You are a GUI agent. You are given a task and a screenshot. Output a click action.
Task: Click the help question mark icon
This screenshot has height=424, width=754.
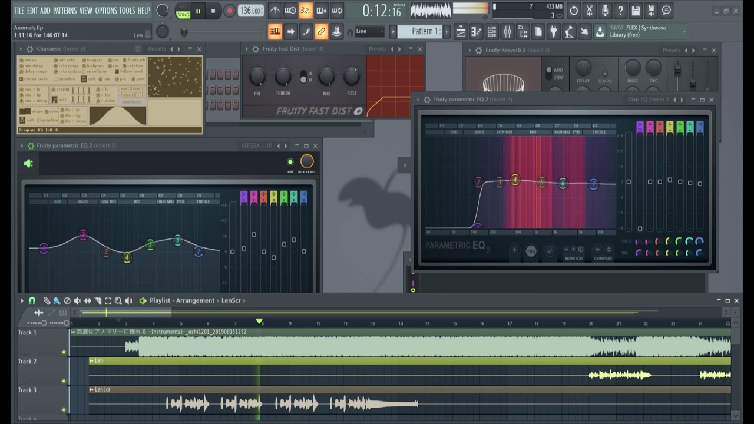tap(620, 11)
